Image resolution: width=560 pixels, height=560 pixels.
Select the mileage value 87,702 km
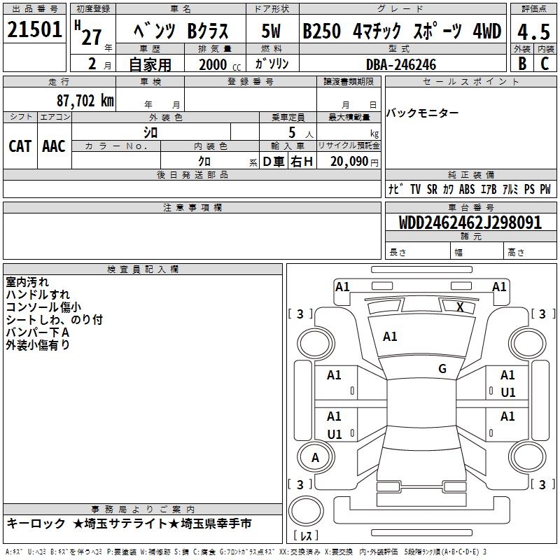coord(83,100)
